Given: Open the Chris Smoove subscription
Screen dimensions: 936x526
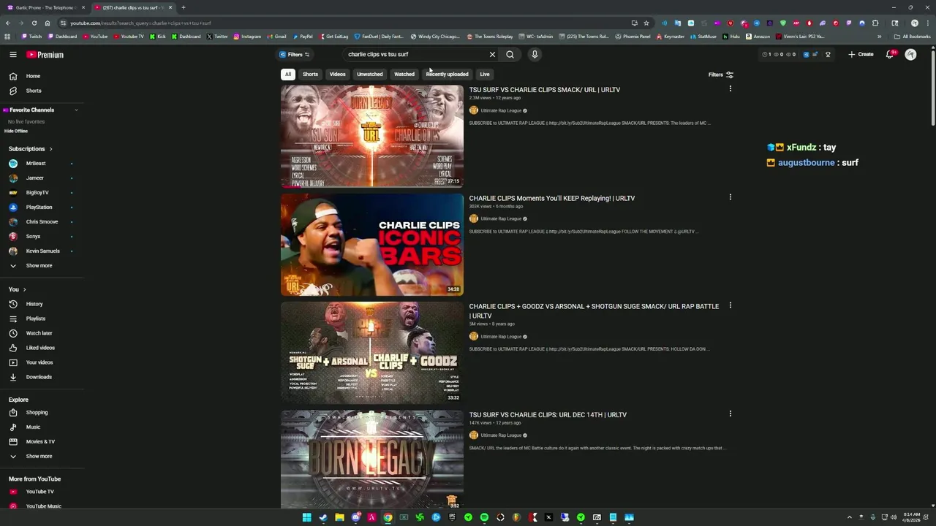Looking at the screenshot, I should [x=41, y=222].
